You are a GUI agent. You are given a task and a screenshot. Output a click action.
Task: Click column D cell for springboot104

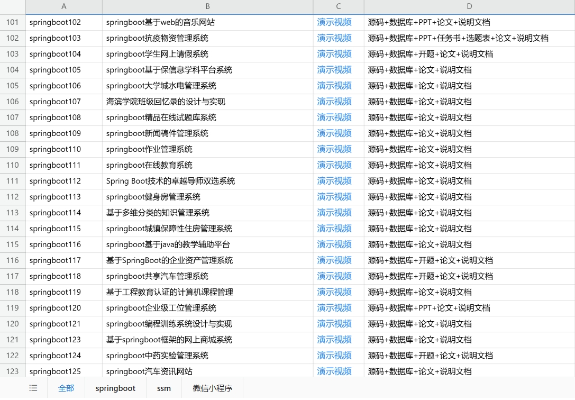[x=469, y=54]
